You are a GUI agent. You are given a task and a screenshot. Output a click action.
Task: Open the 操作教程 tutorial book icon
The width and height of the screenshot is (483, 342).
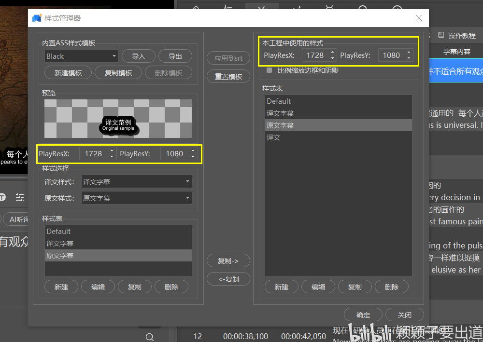click(441, 35)
